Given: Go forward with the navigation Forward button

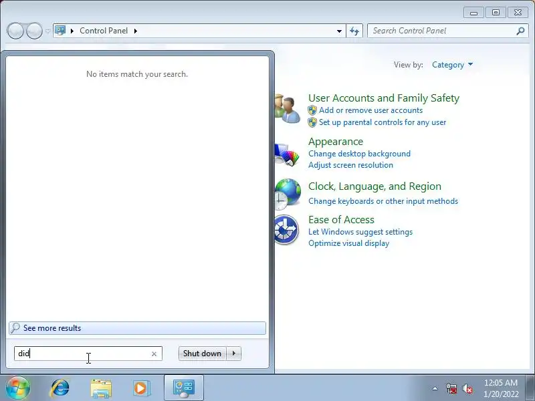Looking at the screenshot, I should (35, 31).
